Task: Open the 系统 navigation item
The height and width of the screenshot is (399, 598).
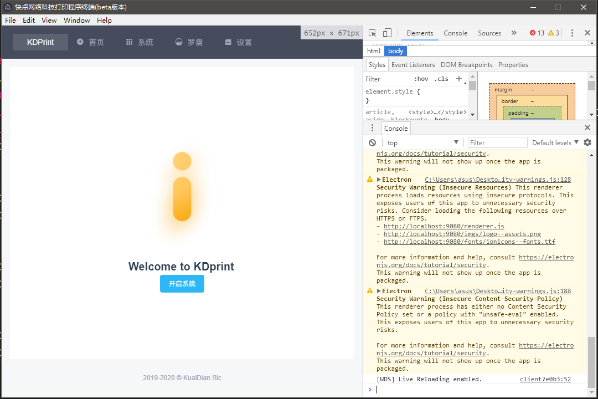Action: coord(140,42)
